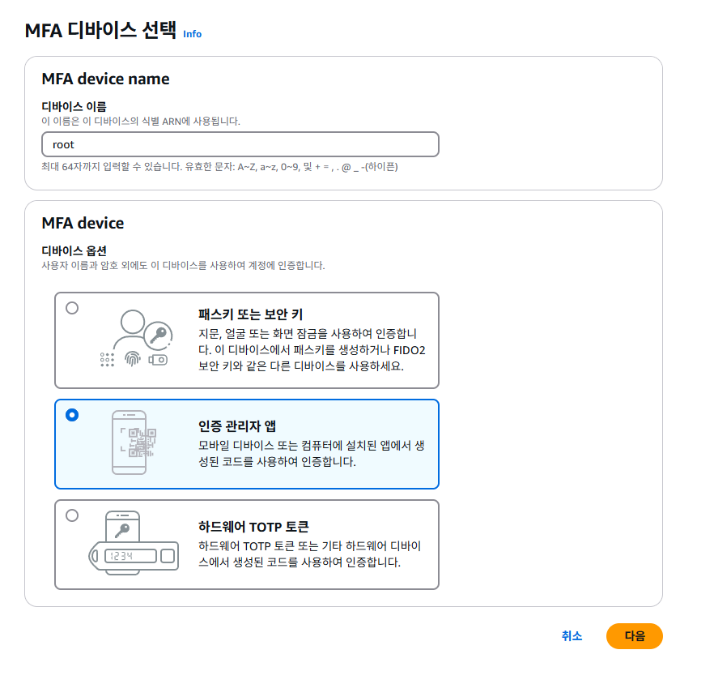Open the Info link next to page title
This screenshot has height=684, width=714.
click(x=193, y=34)
